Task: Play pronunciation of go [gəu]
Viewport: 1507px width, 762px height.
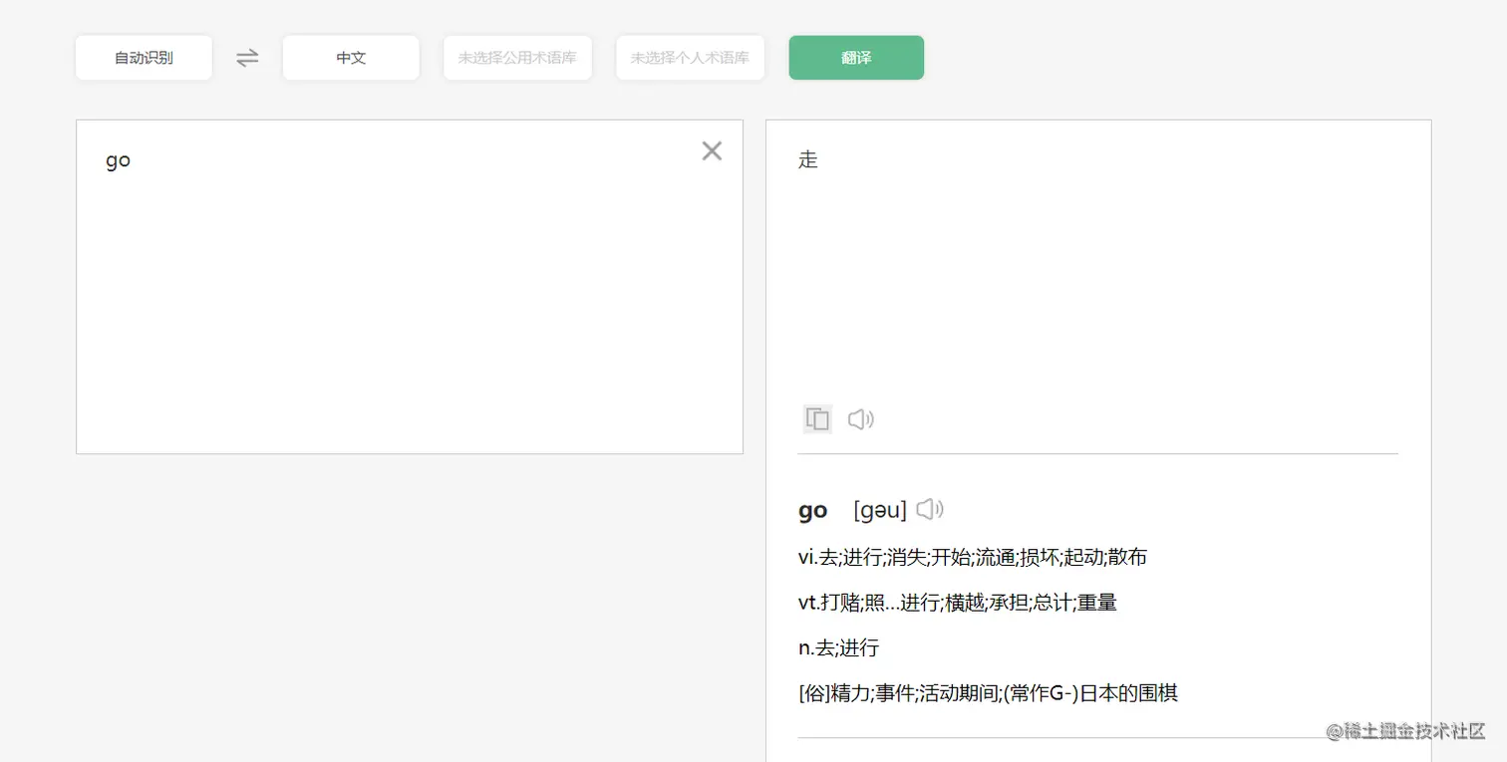Action: [x=930, y=510]
